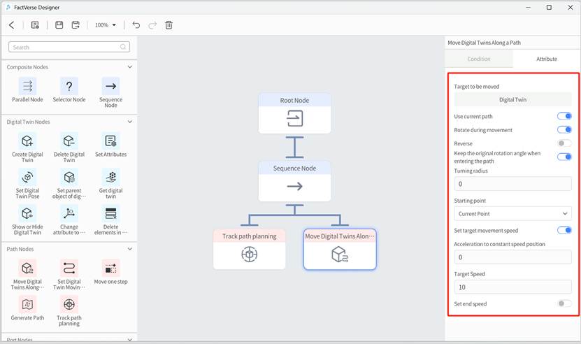Select the Selector Node icon
The image size is (581, 344).
[x=69, y=87]
